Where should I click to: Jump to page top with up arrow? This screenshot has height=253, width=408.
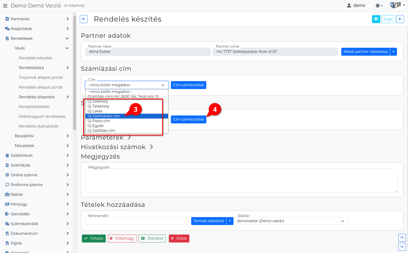[x=402, y=238]
